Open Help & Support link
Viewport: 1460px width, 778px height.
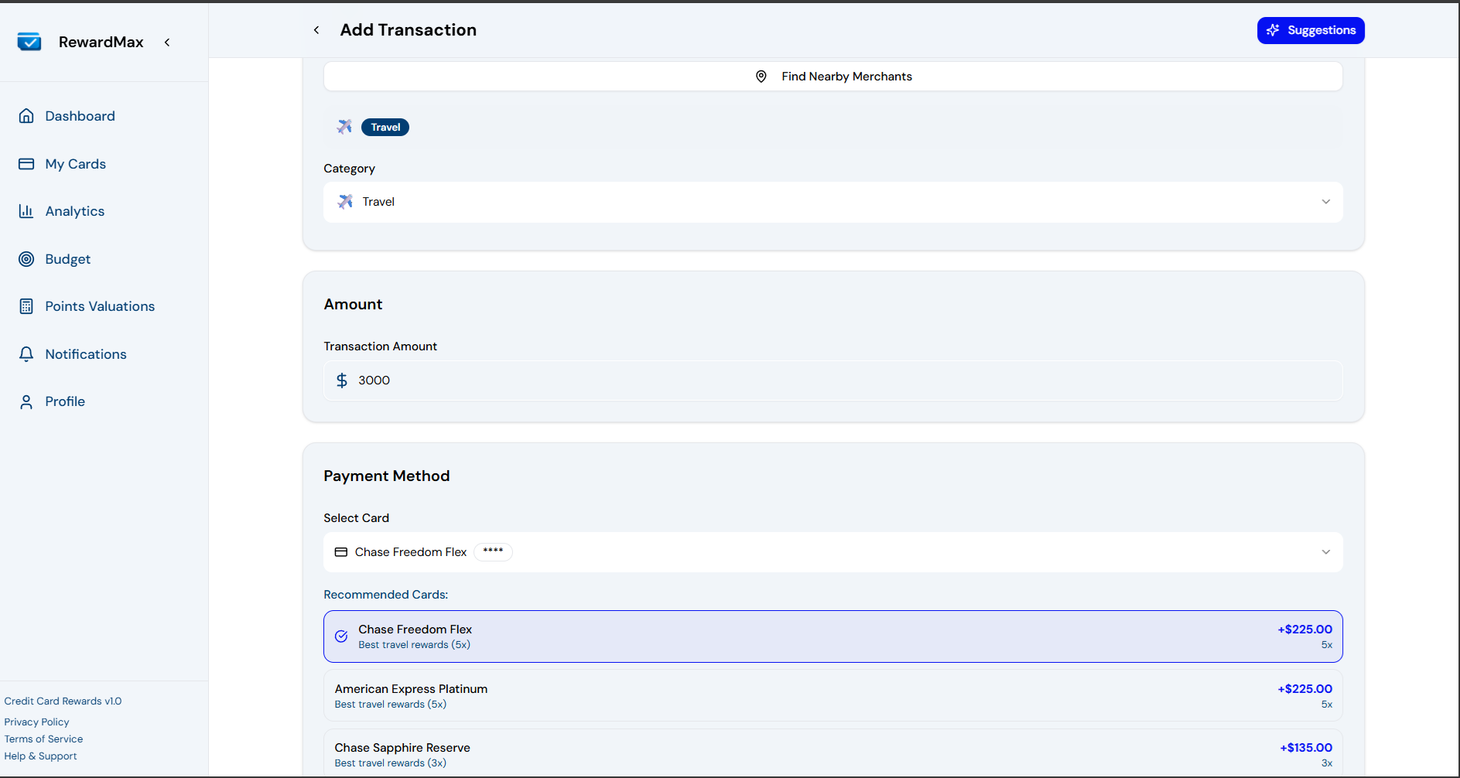[x=40, y=756]
